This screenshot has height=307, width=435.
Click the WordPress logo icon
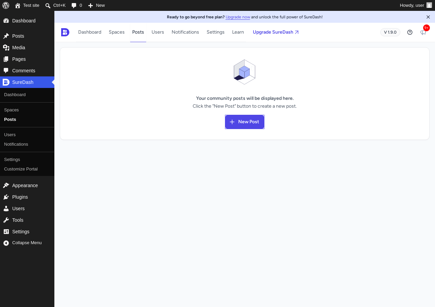[6, 5]
